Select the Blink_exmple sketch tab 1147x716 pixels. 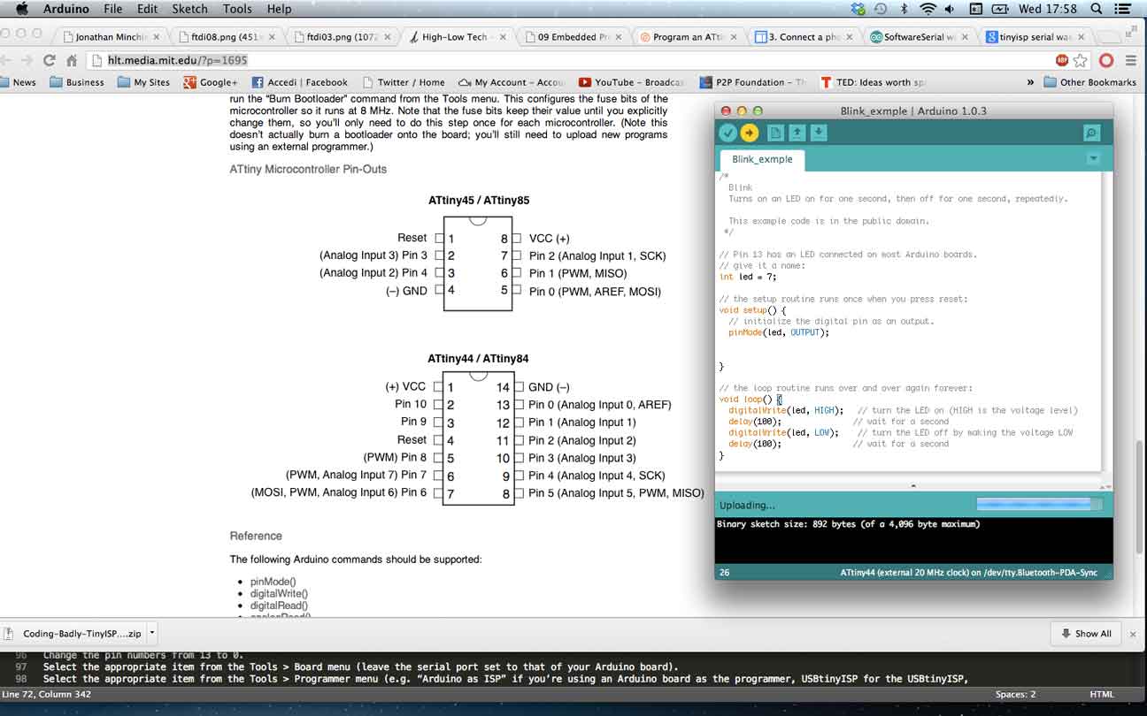pyautogui.click(x=762, y=159)
